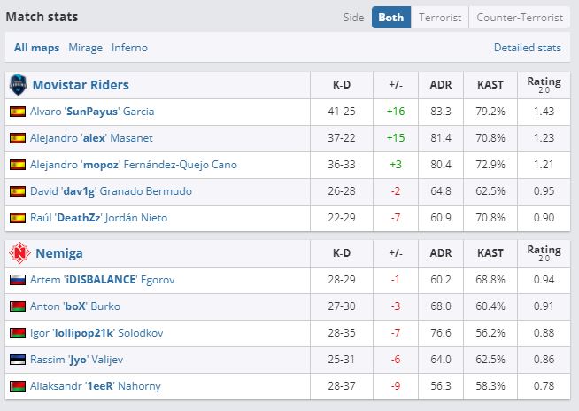Viewport: 579px width, 411px height.
Task: Switch stats to Counter-Terrorist side
Action: [x=520, y=17]
